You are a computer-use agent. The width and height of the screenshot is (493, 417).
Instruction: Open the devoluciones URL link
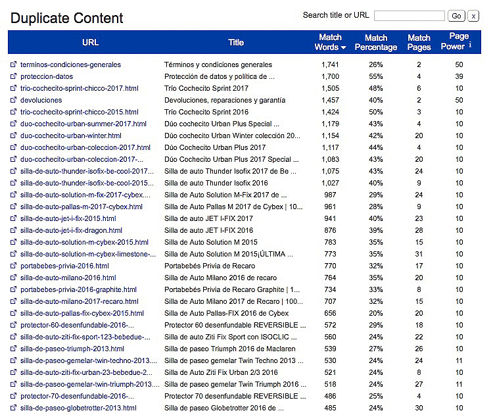pyautogui.click(x=41, y=100)
